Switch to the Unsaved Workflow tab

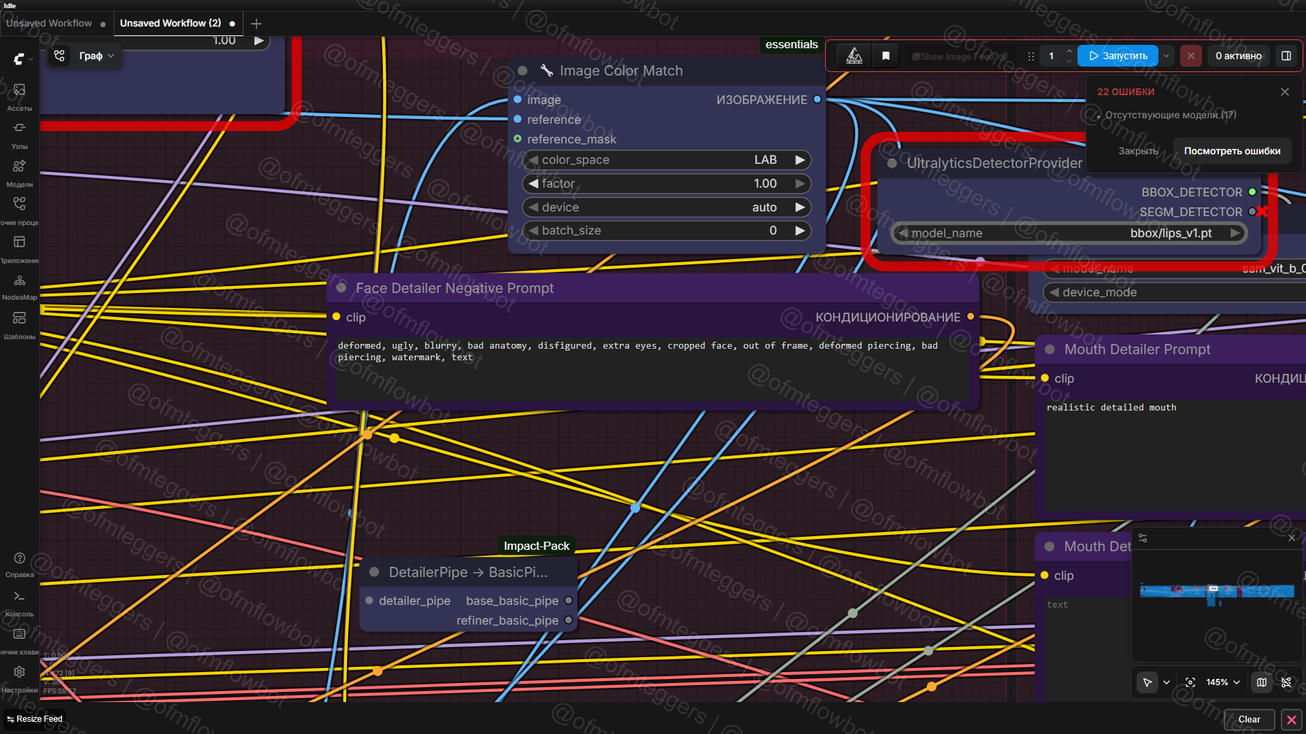[49, 23]
